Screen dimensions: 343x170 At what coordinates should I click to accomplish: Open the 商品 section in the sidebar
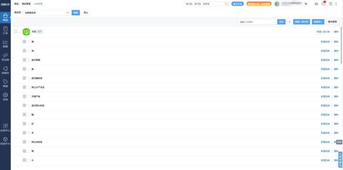[5, 17]
